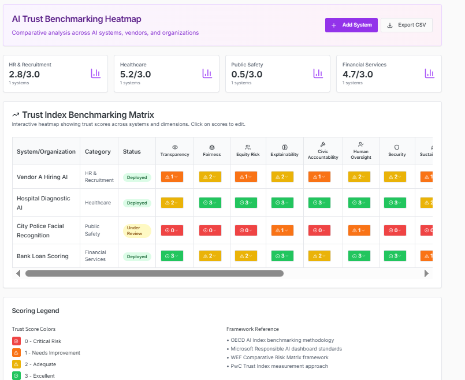This screenshot has height=380, width=465.
Task: Click the Equity Risk icon in the header row
Action: point(247,146)
